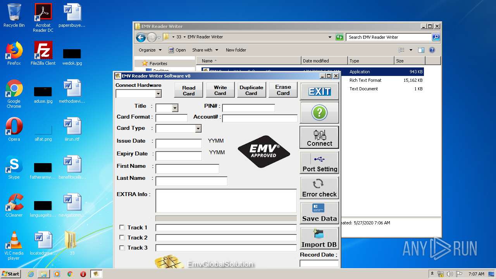Run Error check with refresh icon
This screenshot has width=496, height=279.
[319, 188]
